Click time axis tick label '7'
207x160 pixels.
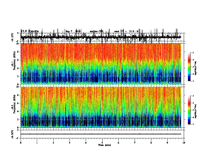pos(135,143)
